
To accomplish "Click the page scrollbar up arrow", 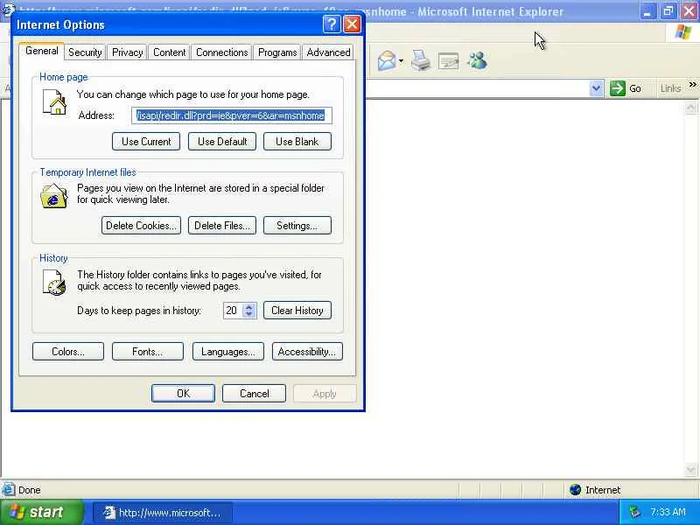I will [690, 108].
